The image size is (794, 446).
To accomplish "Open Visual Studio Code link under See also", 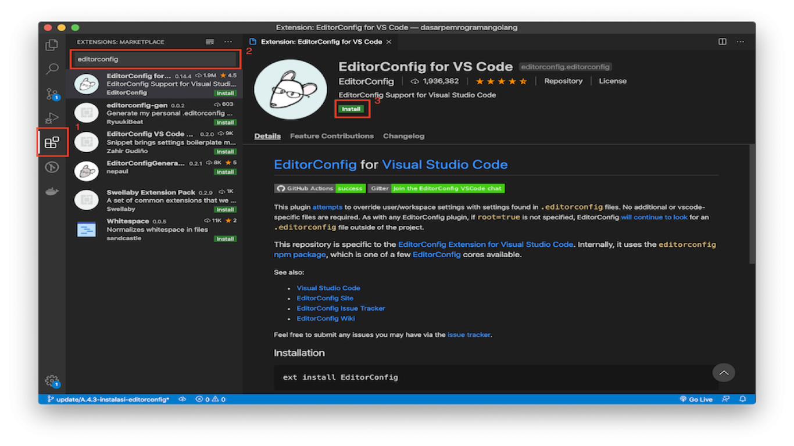I will coord(328,288).
